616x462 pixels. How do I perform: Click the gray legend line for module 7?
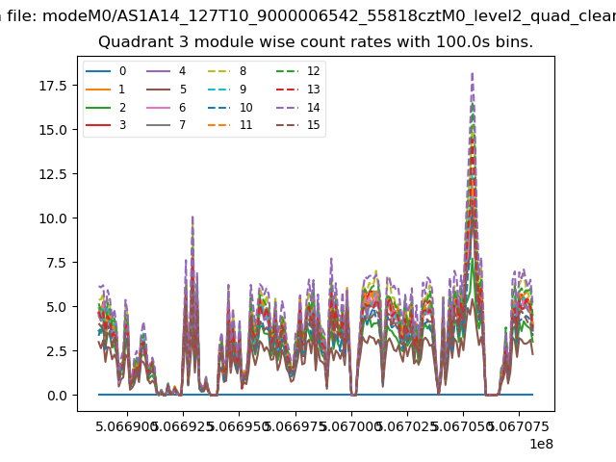pos(159,125)
